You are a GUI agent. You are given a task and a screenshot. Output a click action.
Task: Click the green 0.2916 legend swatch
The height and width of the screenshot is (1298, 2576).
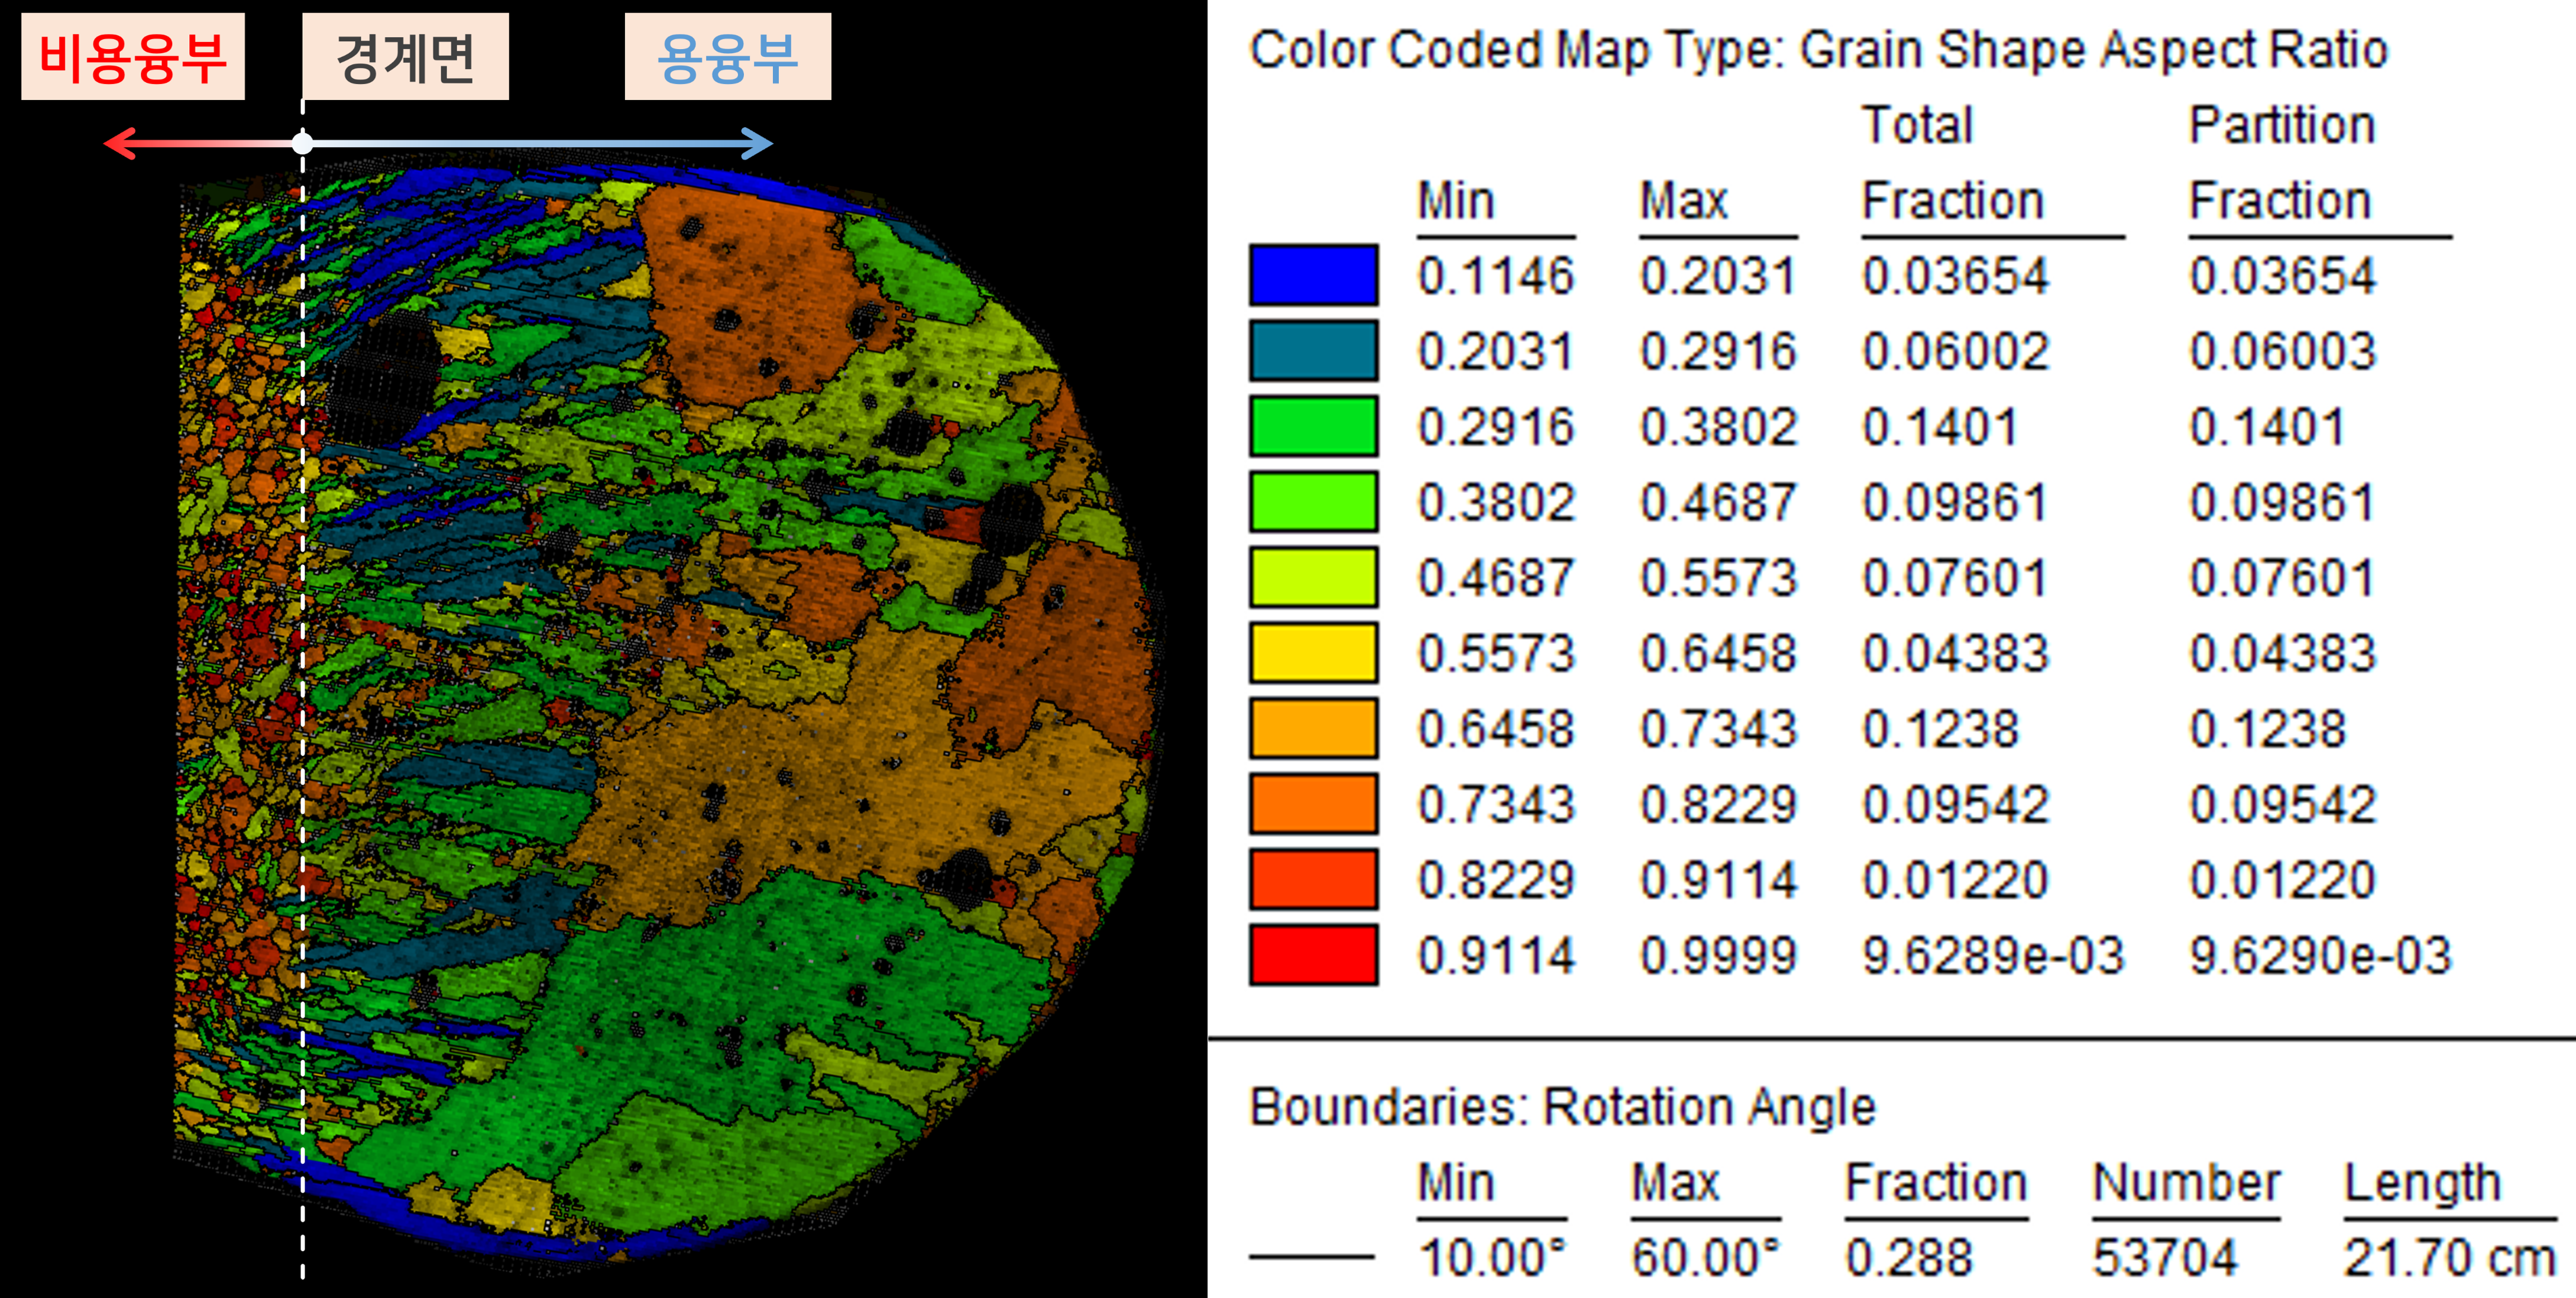[x=1313, y=426]
